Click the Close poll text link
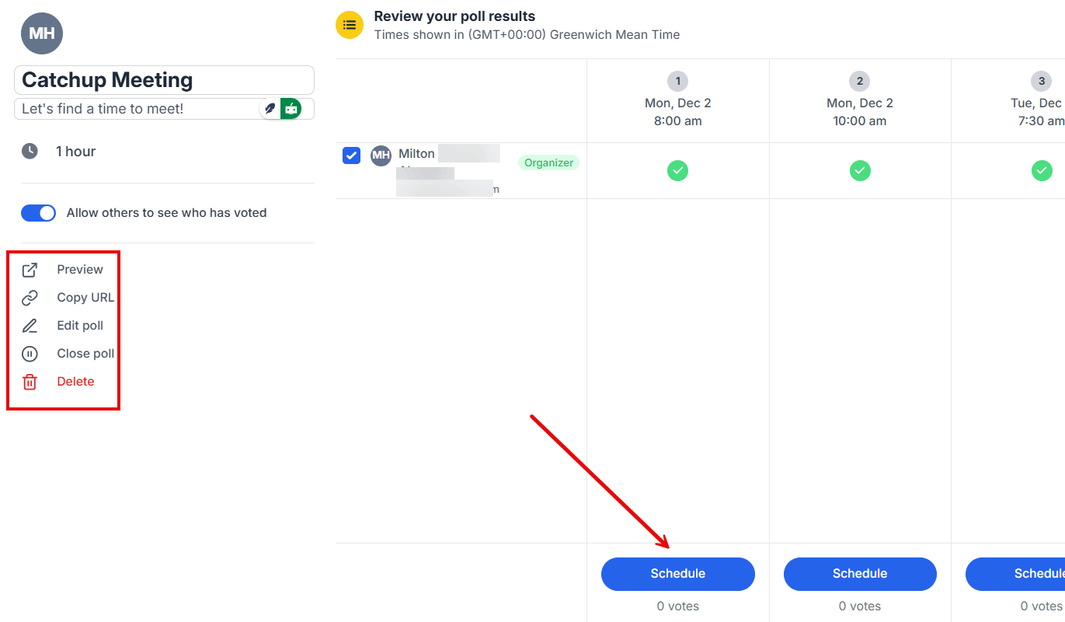Viewport: 1065px width, 622px height. (x=85, y=354)
